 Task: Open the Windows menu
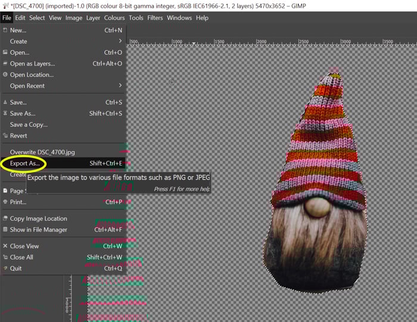(179, 18)
